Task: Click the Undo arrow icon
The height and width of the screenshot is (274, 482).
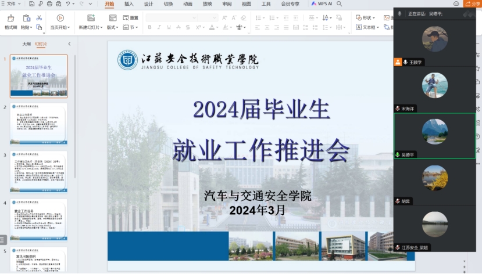Action: (x=69, y=4)
